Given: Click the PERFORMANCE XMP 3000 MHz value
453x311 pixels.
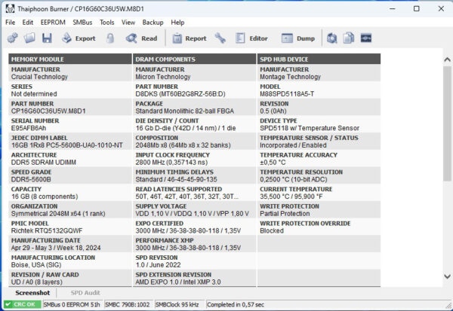Looking at the screenshot, I should coord(188,248).
